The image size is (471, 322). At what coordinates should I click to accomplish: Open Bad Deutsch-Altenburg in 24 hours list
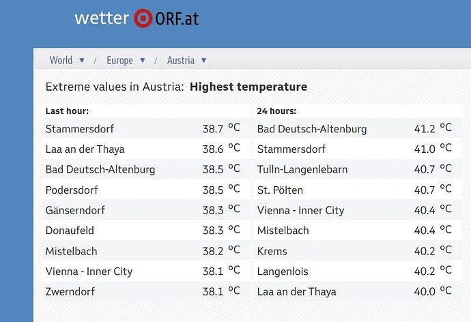[x=358, y=129]
